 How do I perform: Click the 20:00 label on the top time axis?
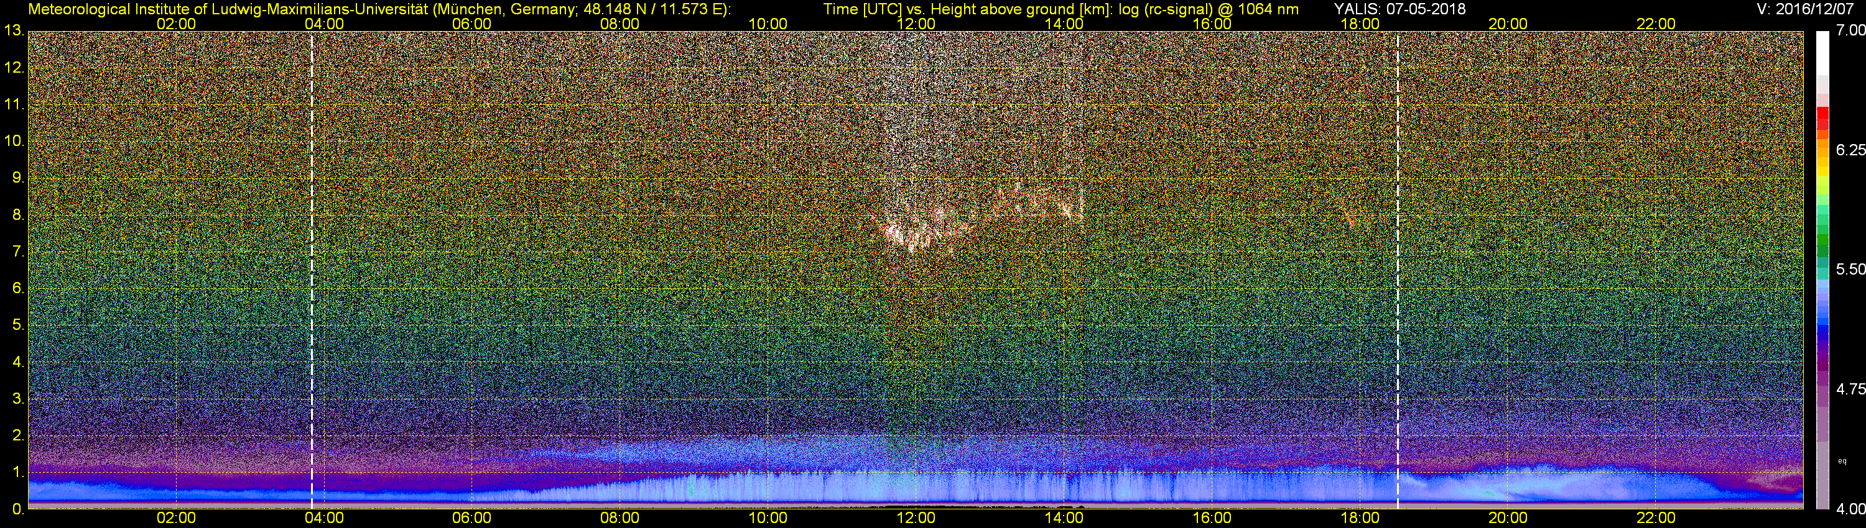pyautogui.click(x=1508, y=24)
